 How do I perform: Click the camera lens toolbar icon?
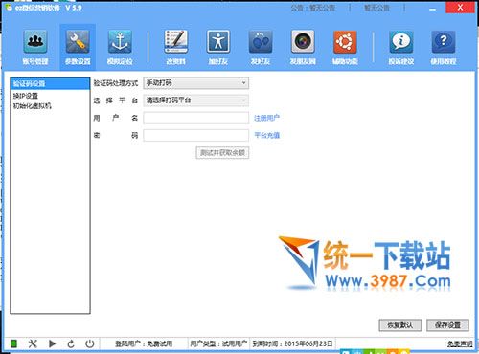pyautogui.click(x=303, y=42)
